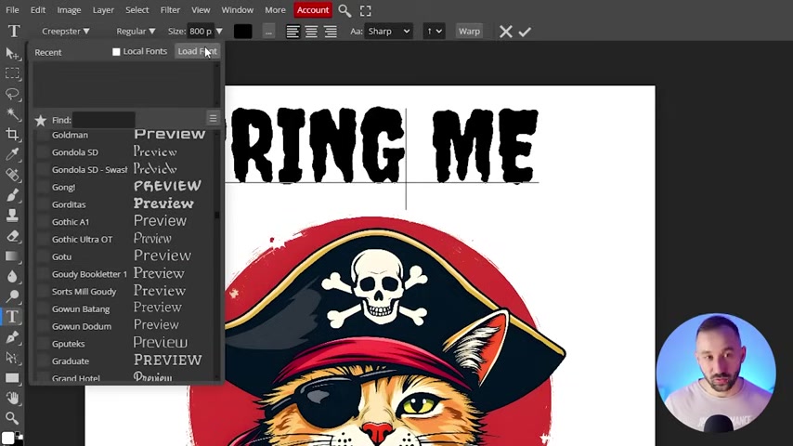Click the font Size input field
The height and width of the screenshot is (446, 793).
201,32
